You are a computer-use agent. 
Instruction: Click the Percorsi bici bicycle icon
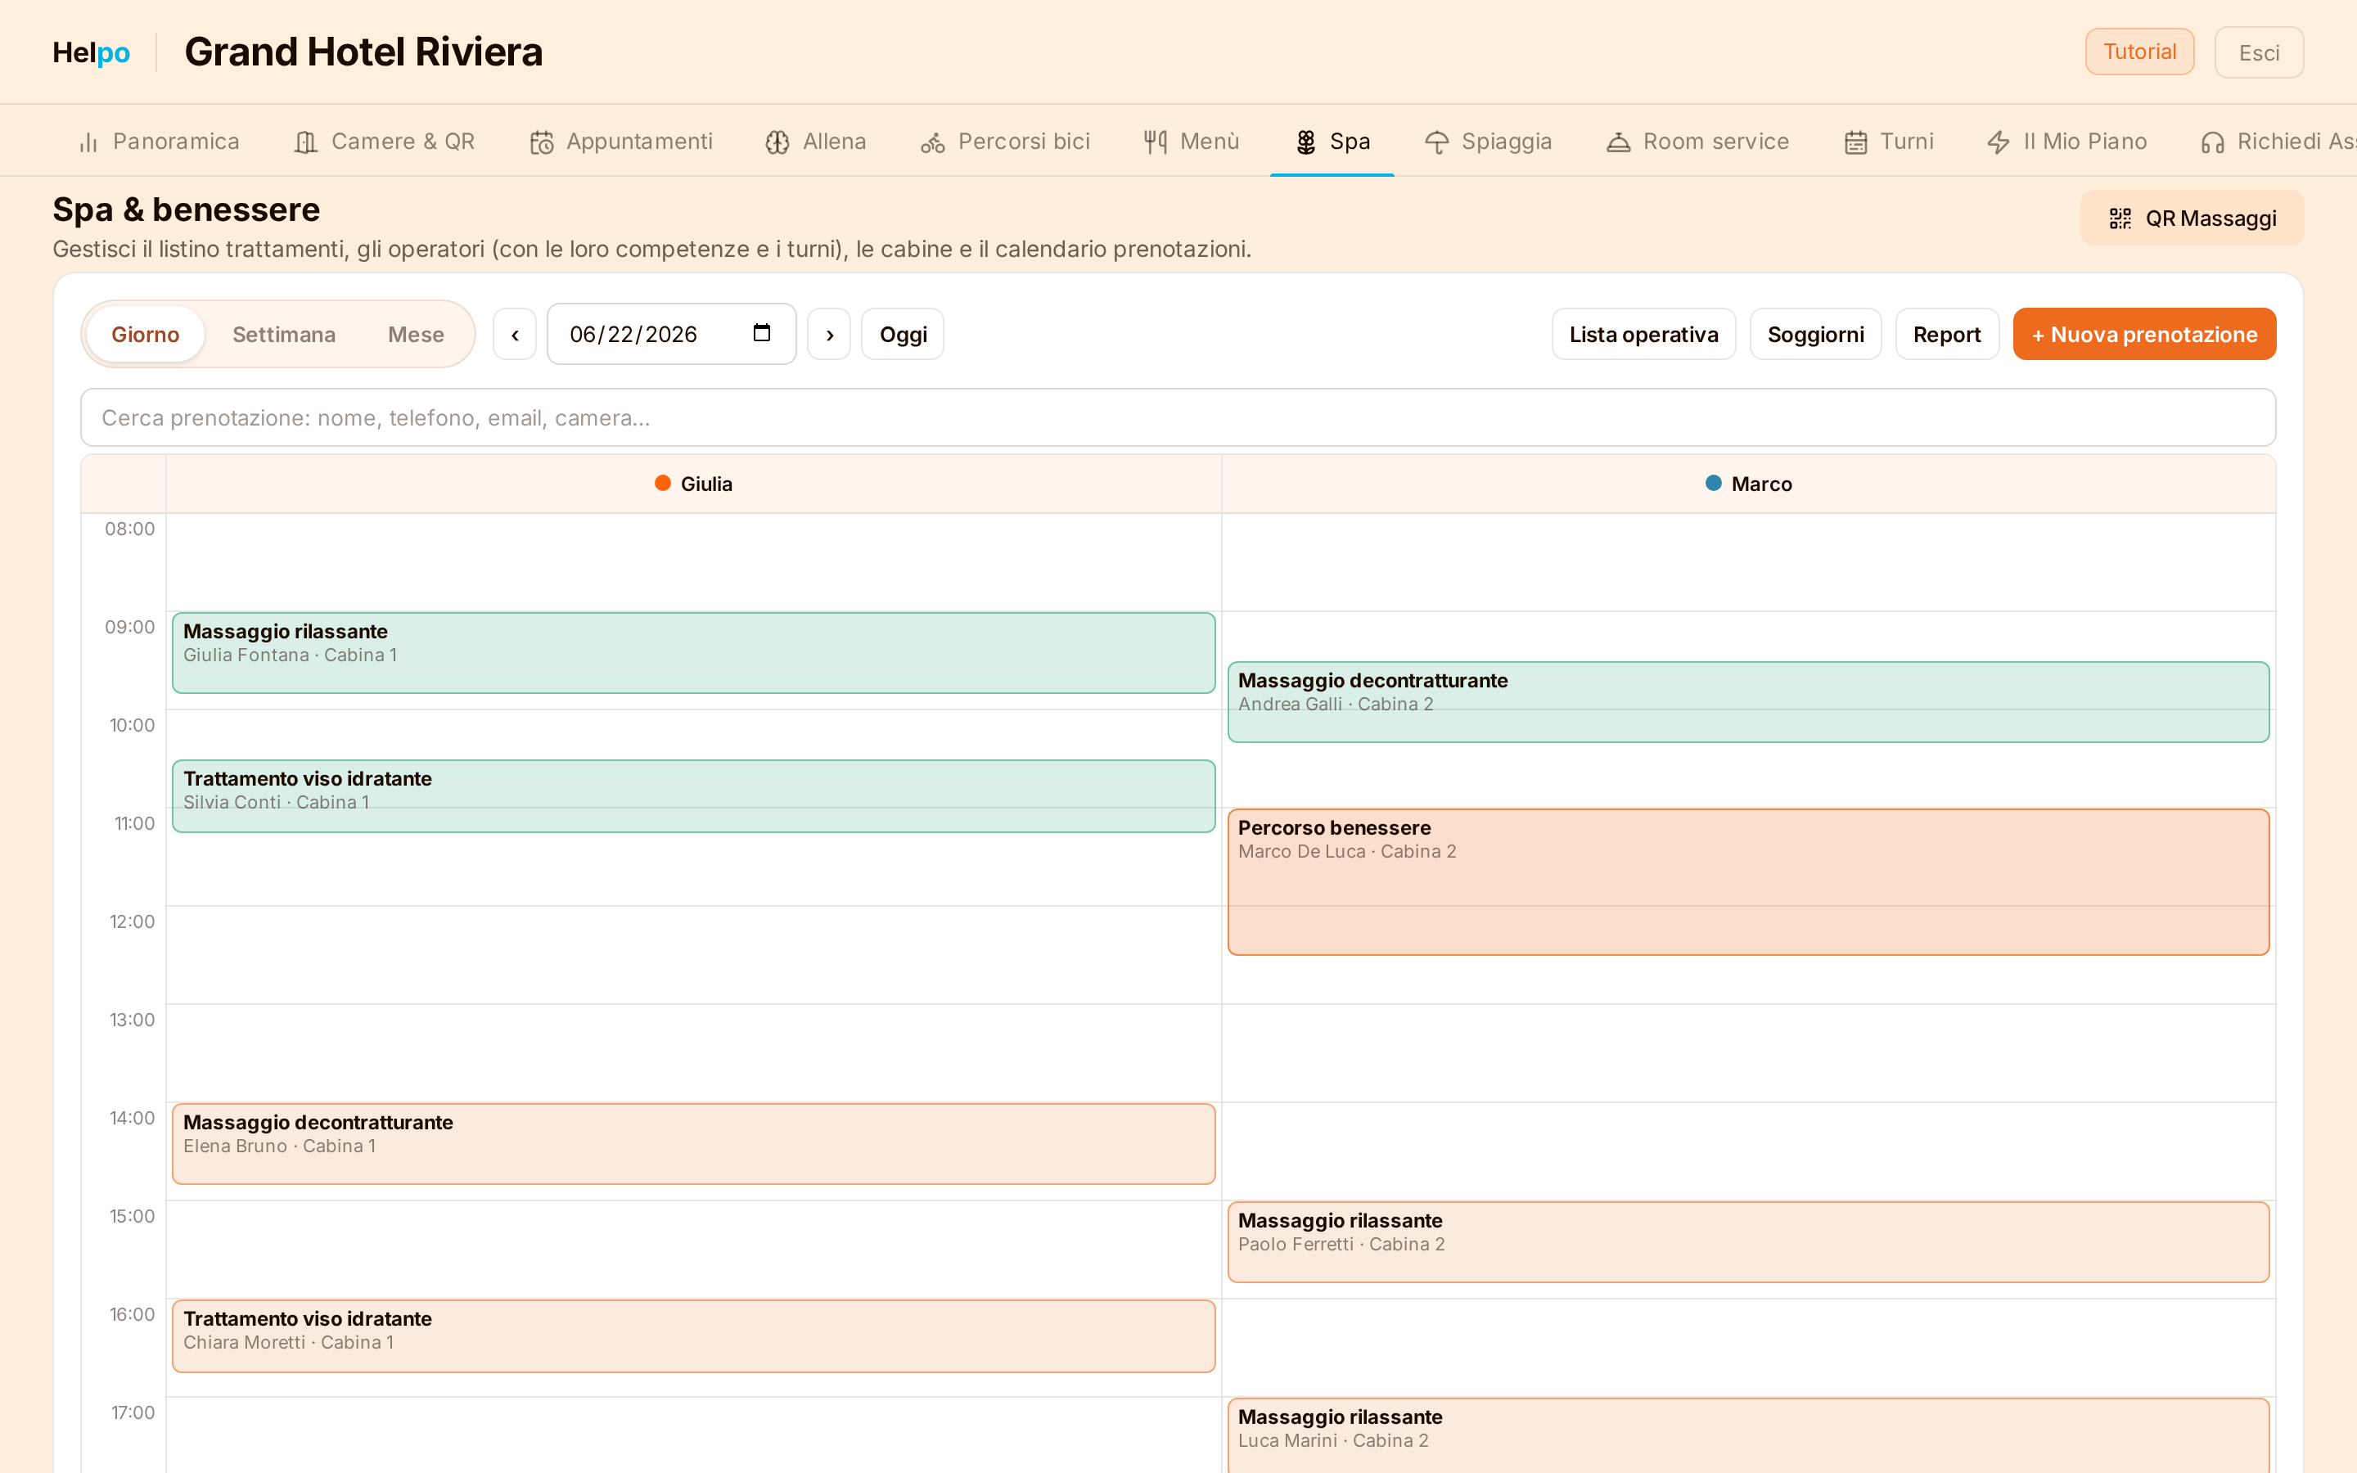pyautogui.click(x=933, y=142)
